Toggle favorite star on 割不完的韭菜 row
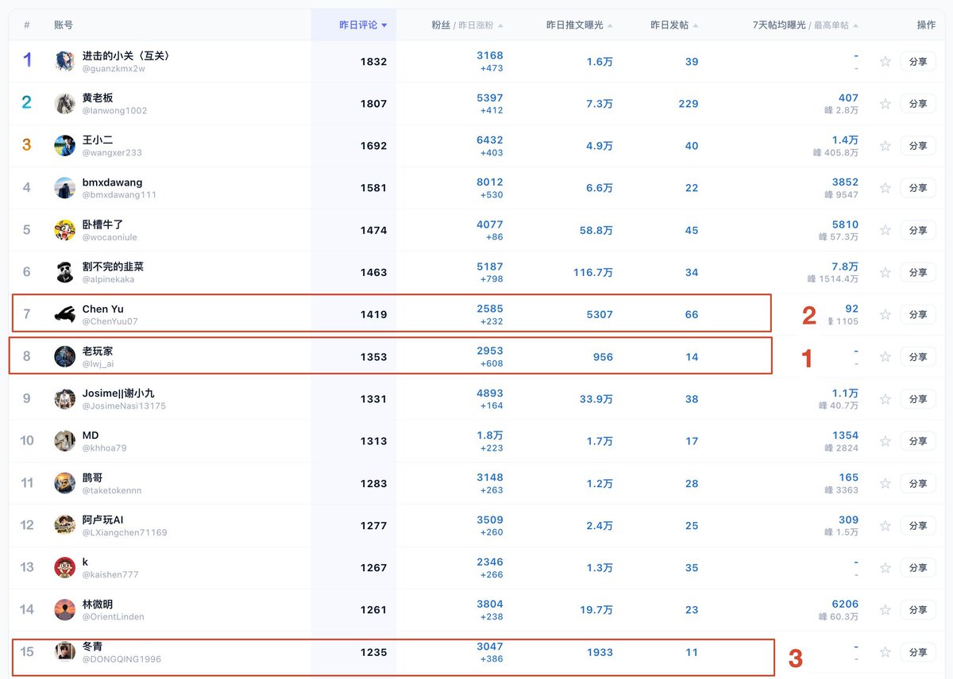The image size is (953, 679). click(885, 272)
